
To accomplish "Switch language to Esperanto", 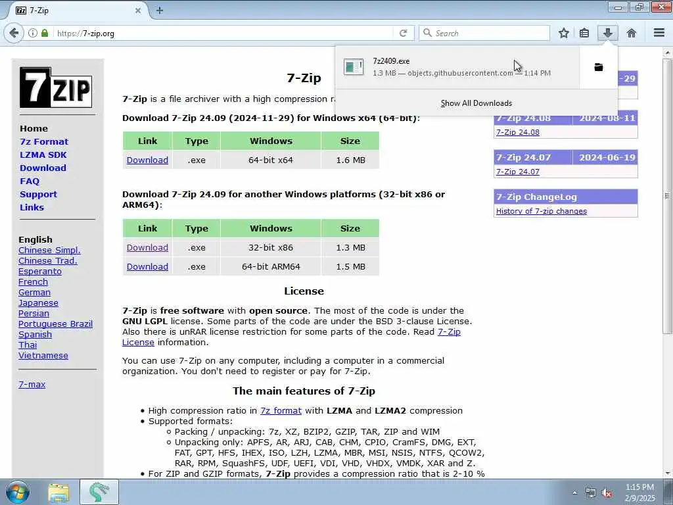I will 40,272.
